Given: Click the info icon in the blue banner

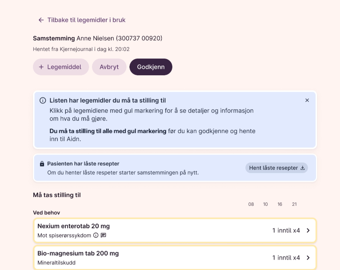Looking at the screenshot, I should tap(43, 100).
